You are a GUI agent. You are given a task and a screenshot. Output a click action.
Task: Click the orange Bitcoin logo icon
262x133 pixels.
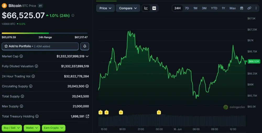point(4,6)
